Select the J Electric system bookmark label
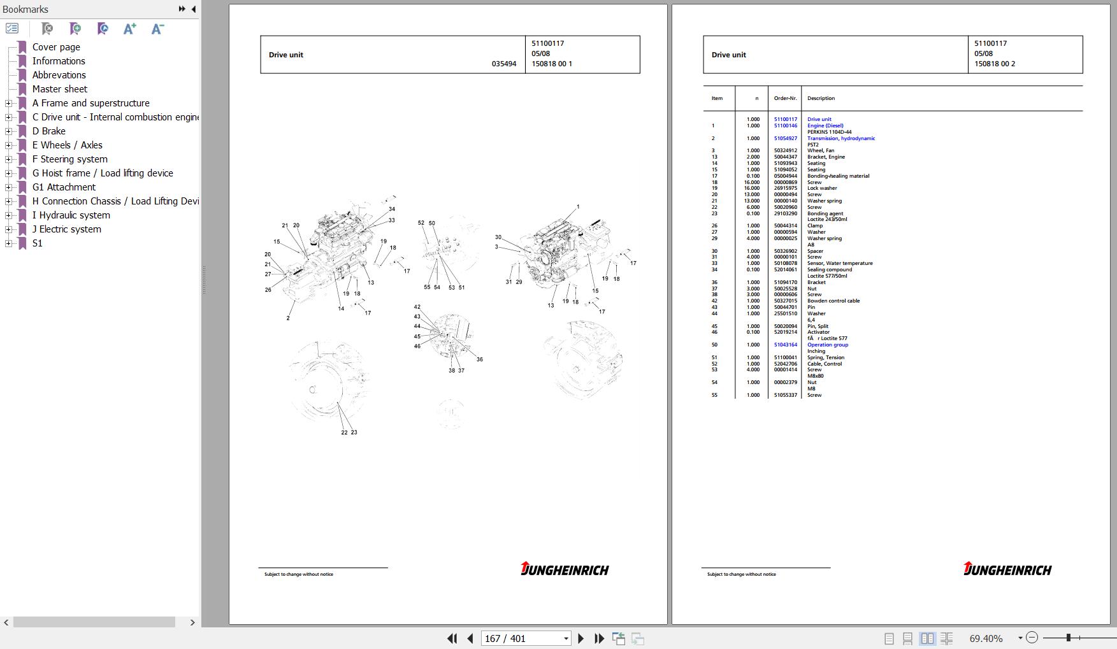 tap(67, 229)
